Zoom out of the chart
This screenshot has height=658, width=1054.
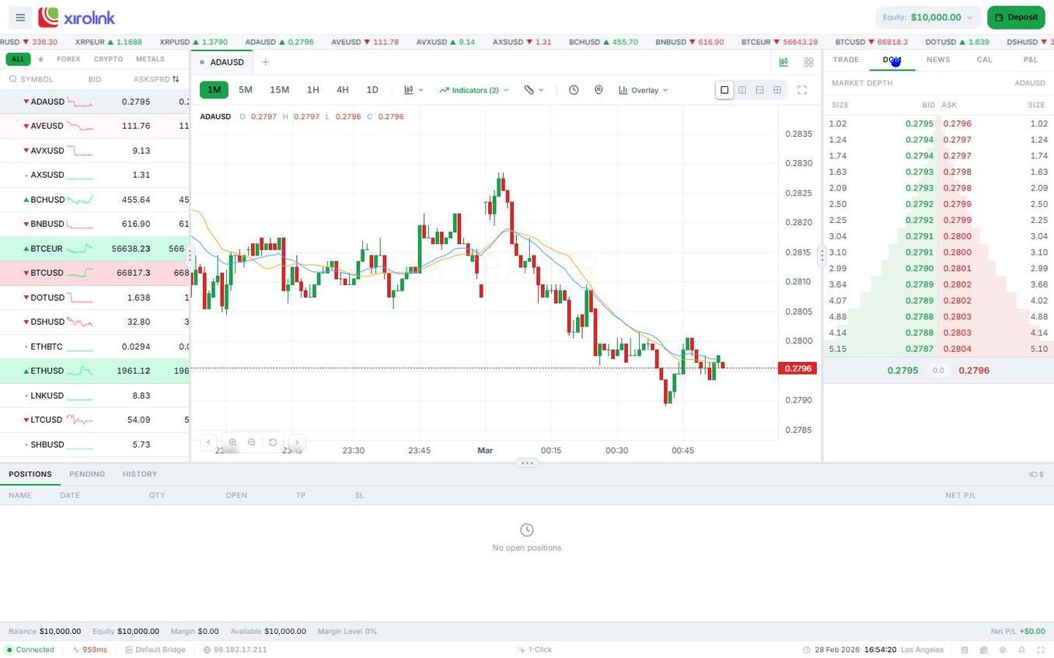(252, 442)
